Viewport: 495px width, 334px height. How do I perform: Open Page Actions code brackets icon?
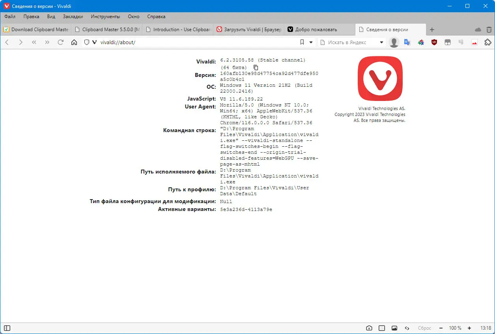(x=407, y=328)
